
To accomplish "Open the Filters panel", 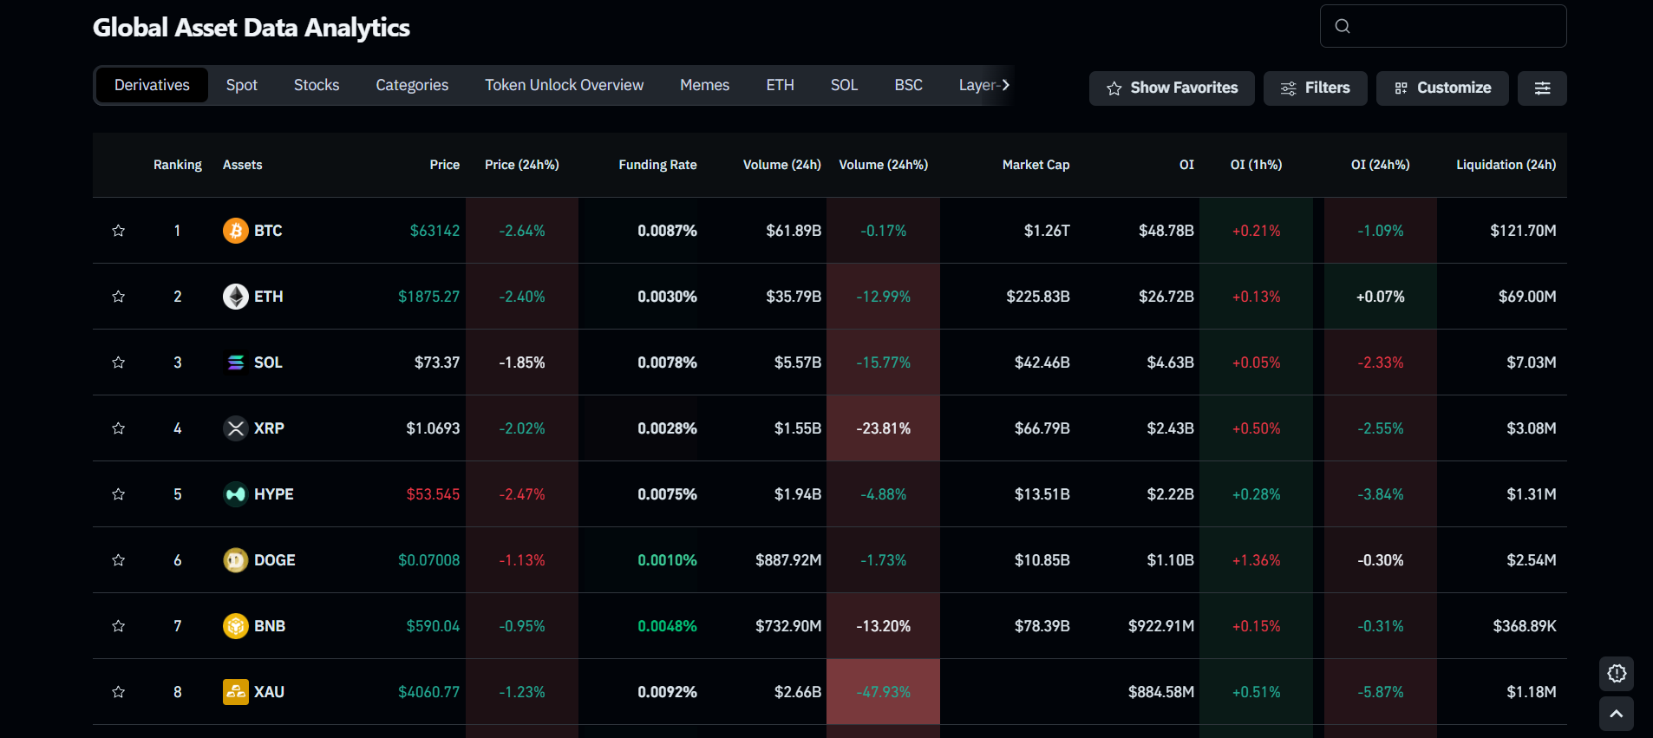I will click(1315, 88).
